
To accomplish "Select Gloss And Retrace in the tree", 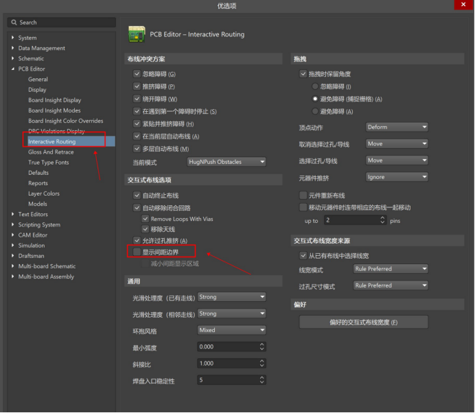I will tap(51, 152).
